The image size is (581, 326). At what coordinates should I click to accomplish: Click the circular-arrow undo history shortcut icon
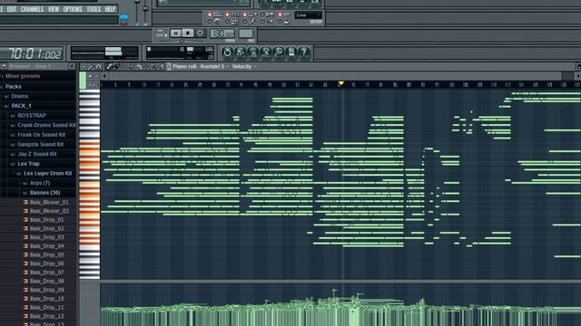(x=227, y=53)
